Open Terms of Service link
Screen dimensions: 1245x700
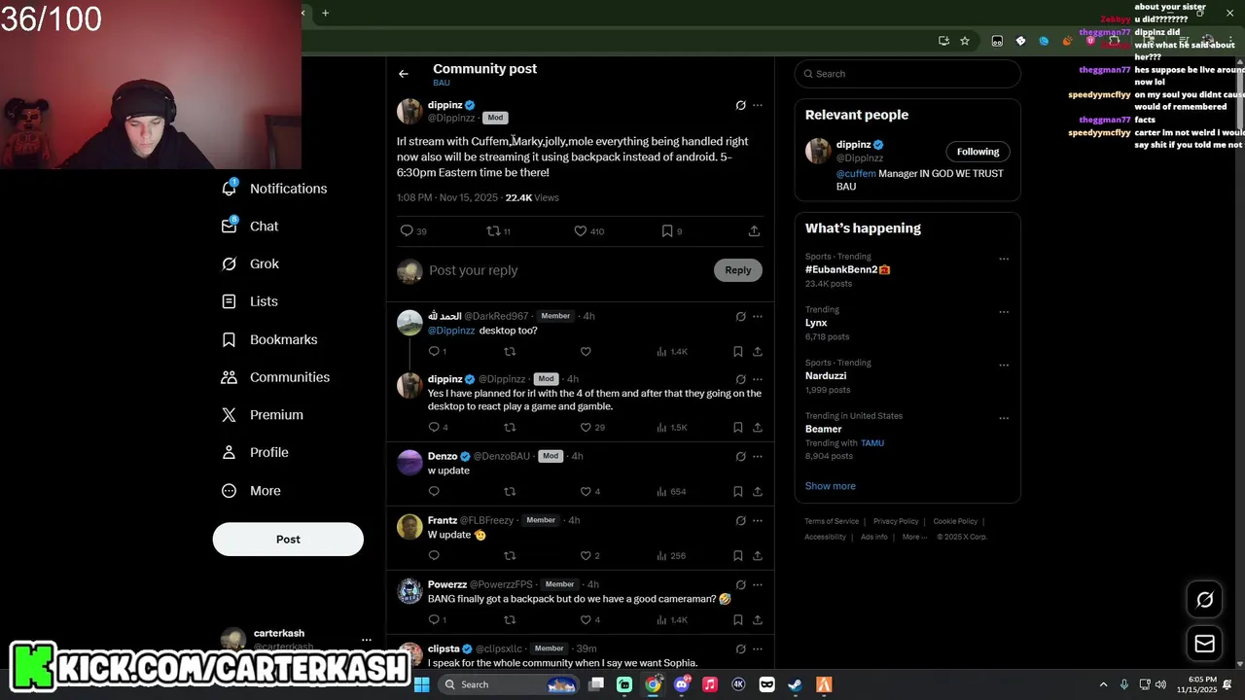pyautogui.click(x=832, y=522)
